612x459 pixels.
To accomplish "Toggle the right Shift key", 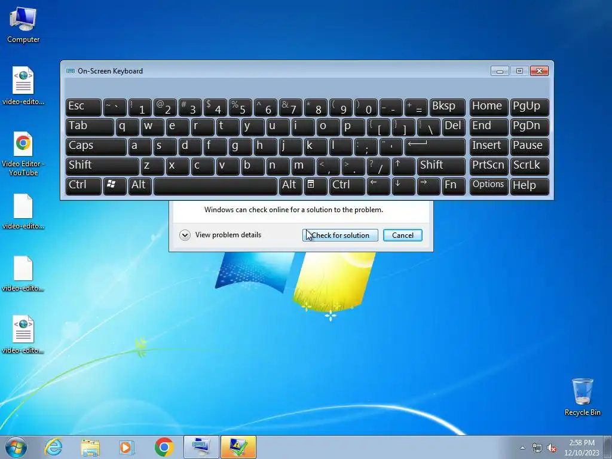I will [x=441, y=166].
